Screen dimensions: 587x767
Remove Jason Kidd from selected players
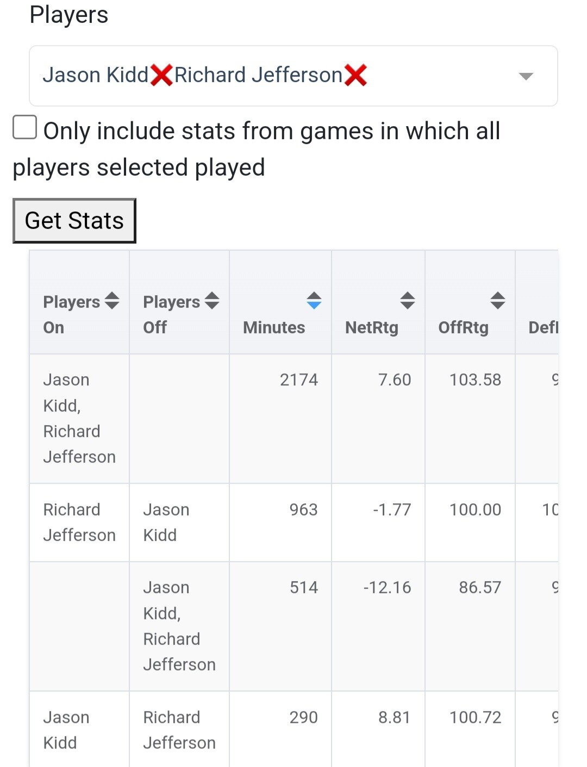pos(161,75)
